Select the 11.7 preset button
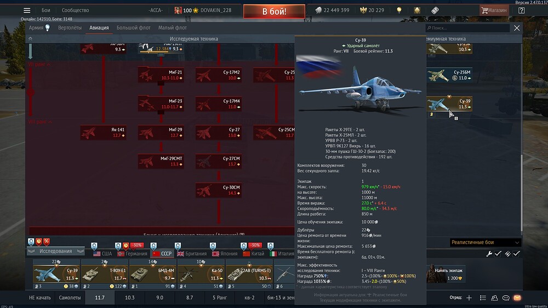This screenshot has height=308, width=548. tap(100, 298)
